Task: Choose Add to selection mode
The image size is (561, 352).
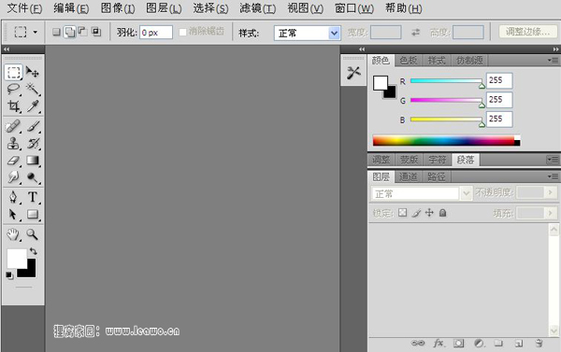Action: pyautogui.click(x=70, y=32)
